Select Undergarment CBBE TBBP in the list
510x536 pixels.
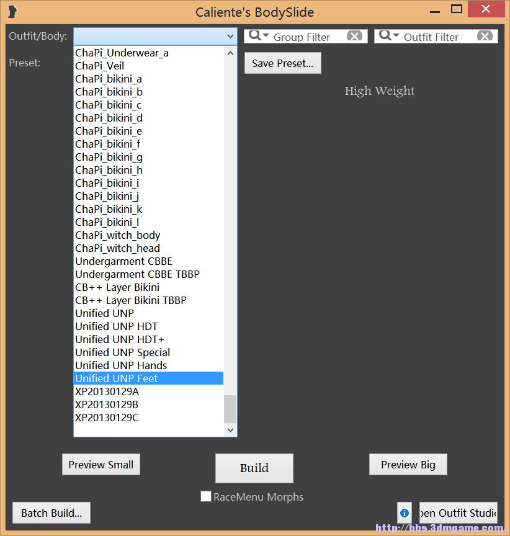pos(149,274)
